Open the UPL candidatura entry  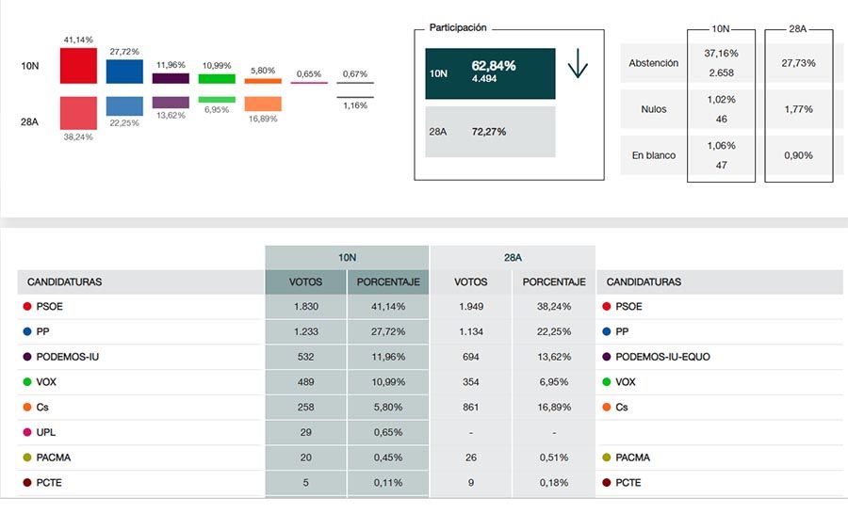coord(47,432)
